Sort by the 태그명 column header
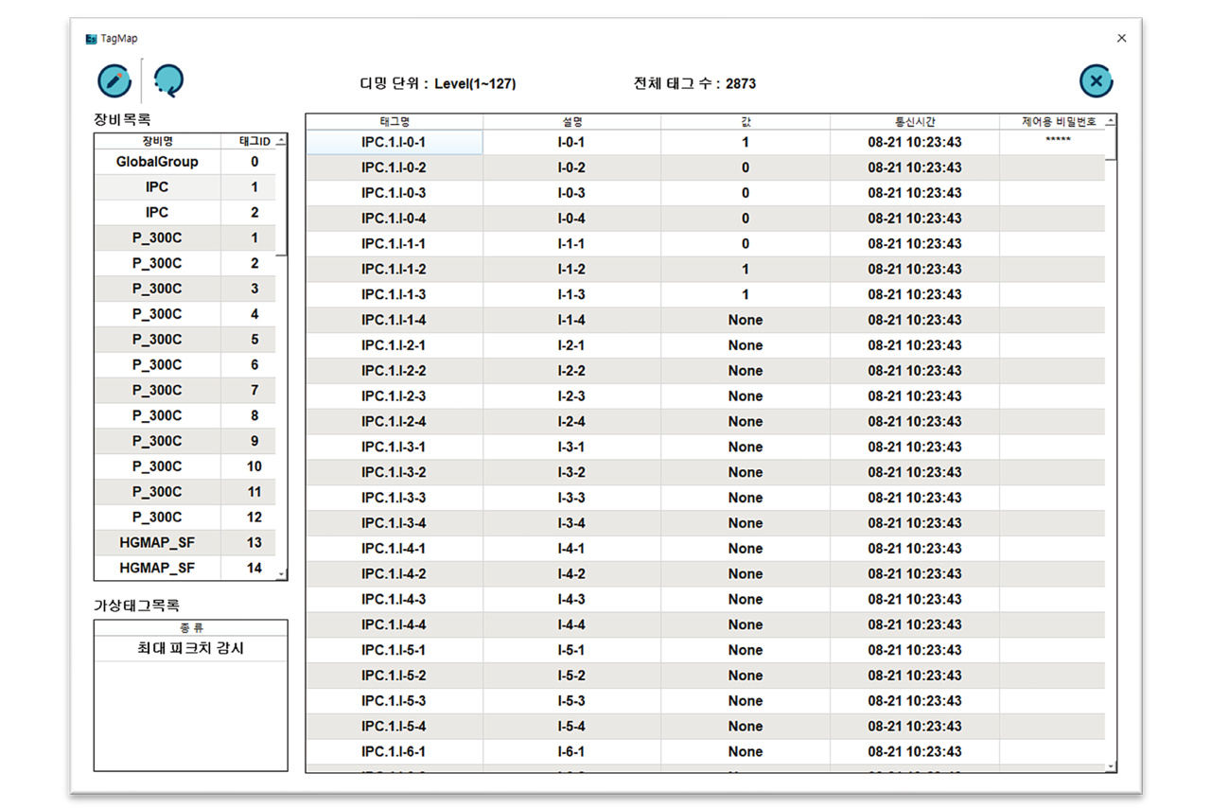The width and height of the screenshot is (1211, 808). [395, 121]
